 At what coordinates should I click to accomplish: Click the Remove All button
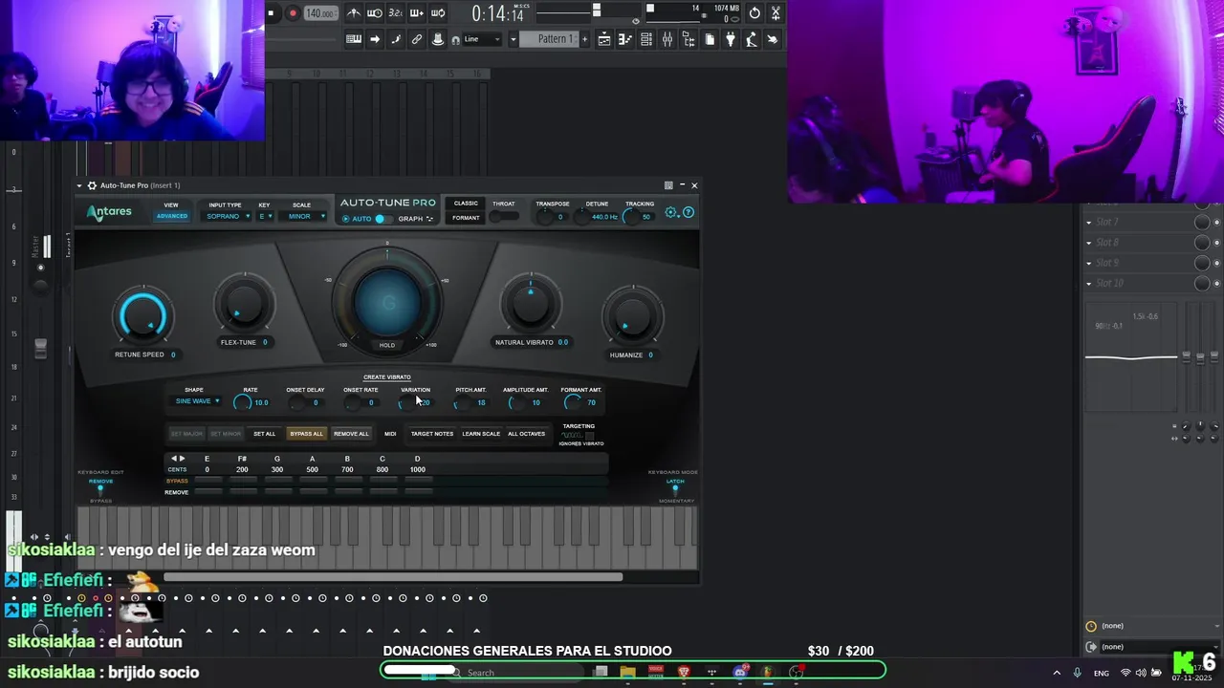pyautogui.click(x=351, y=434)
